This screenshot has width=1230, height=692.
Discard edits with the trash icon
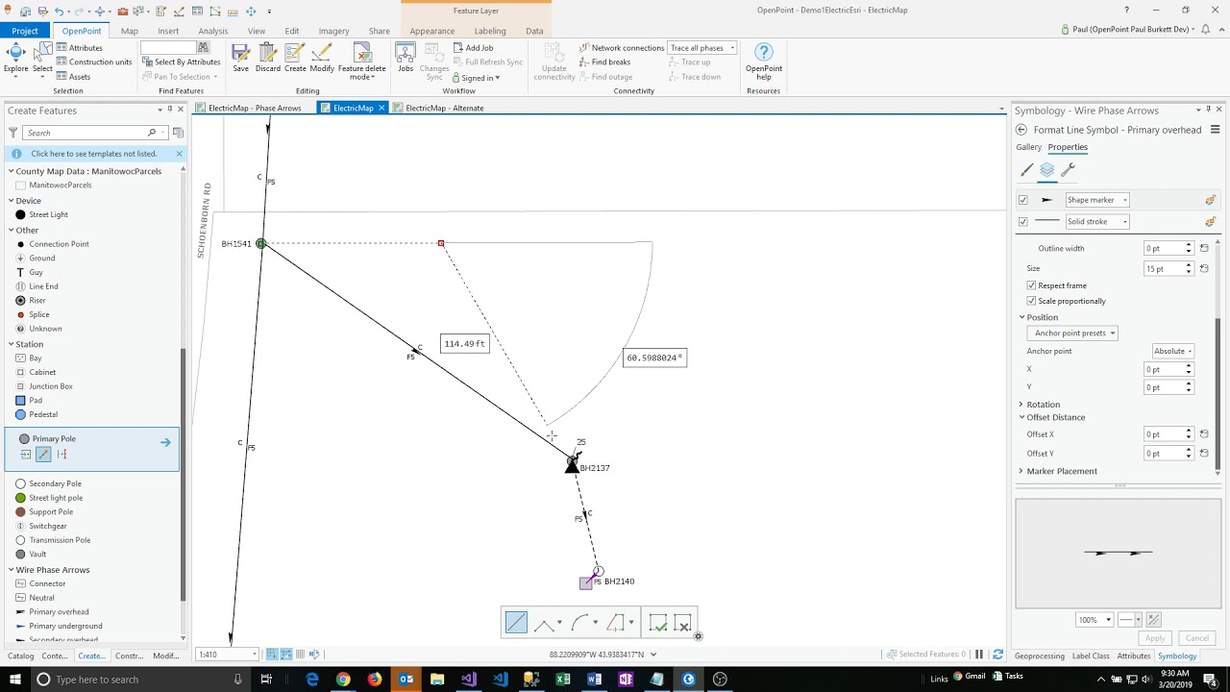(x=267, y=59)
